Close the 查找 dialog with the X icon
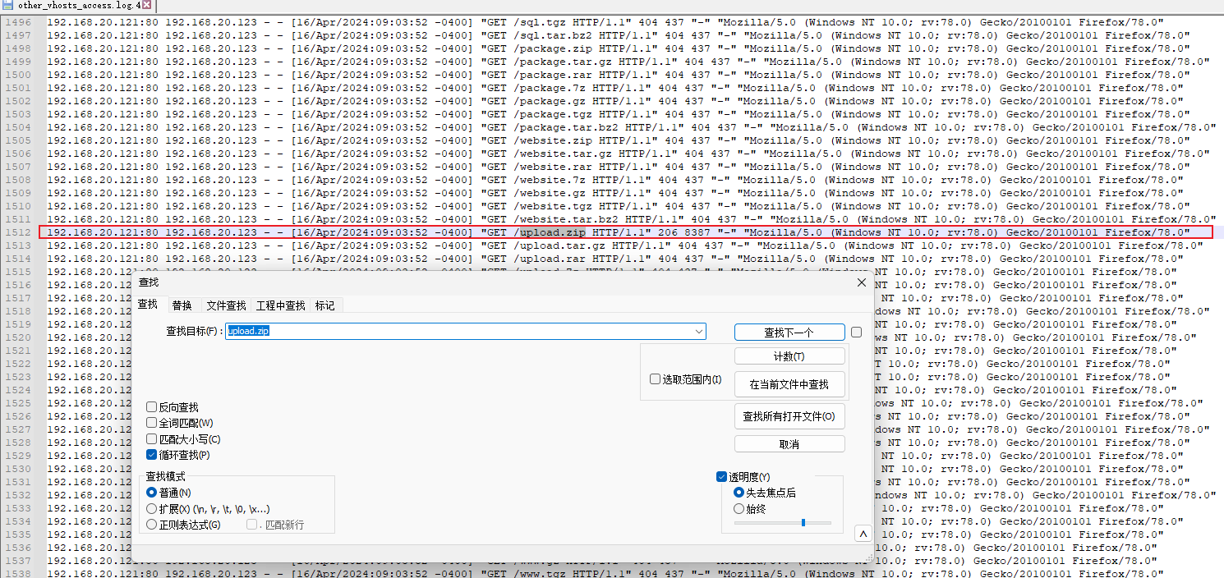Image resolution: width=1224 pixels, height=578 pixels. click(862, 282)
